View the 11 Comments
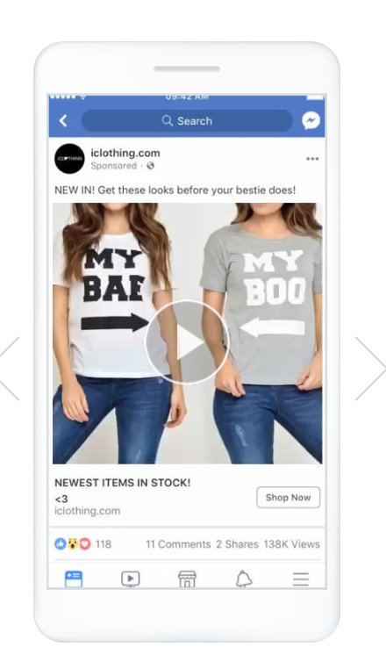The image size is (386, 654). (x=178, y=544)
